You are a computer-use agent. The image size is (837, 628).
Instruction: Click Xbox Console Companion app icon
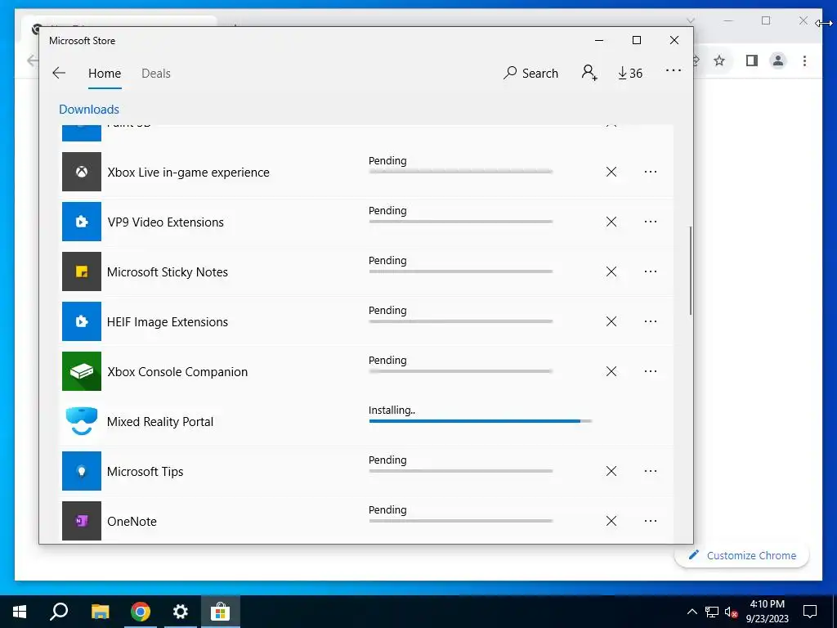(x=82, y=371)
